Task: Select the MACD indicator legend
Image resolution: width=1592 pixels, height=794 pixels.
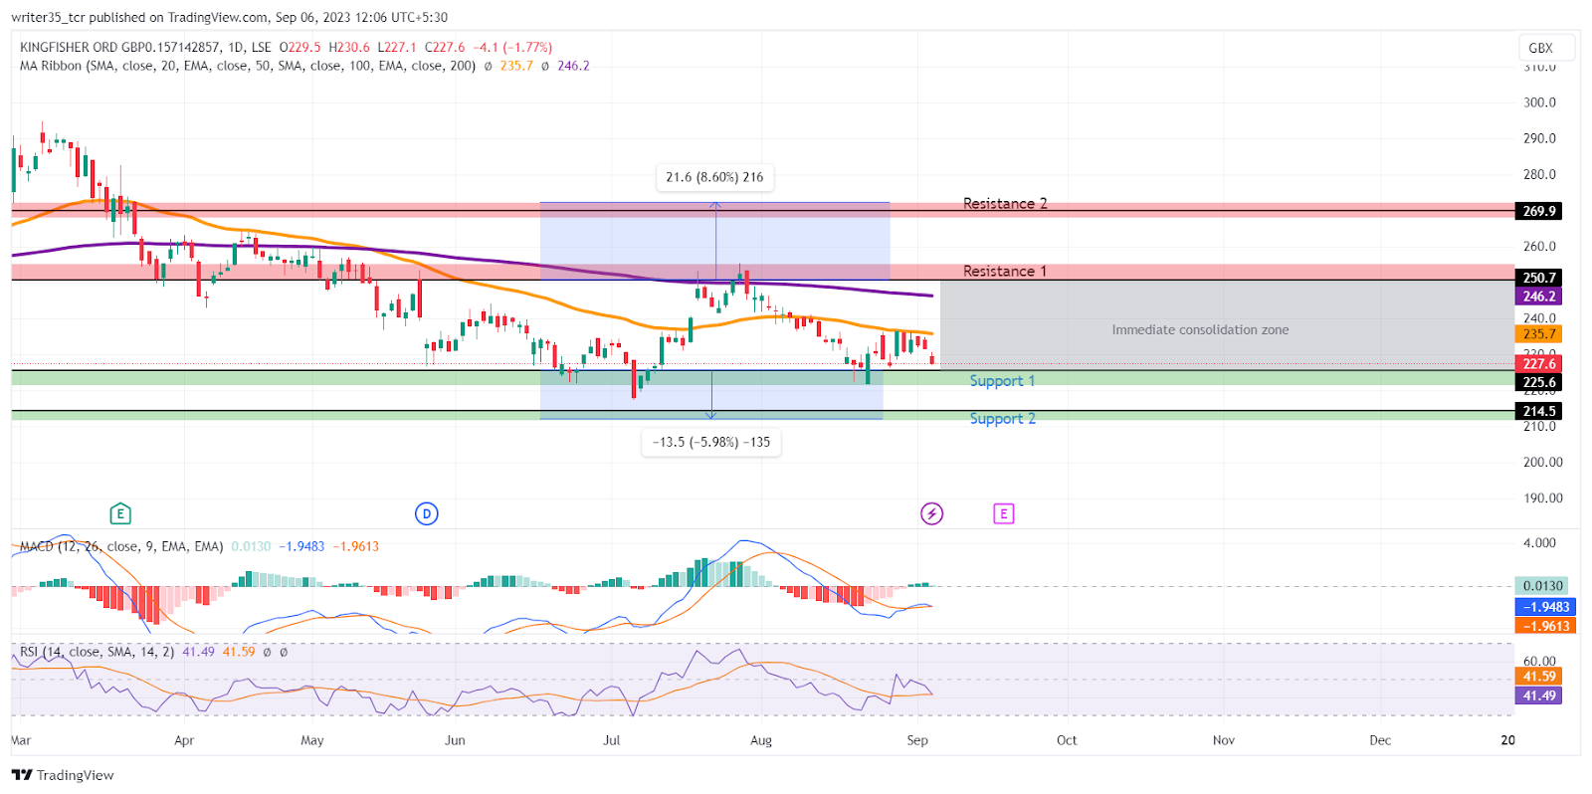Action: coord(121,546)
